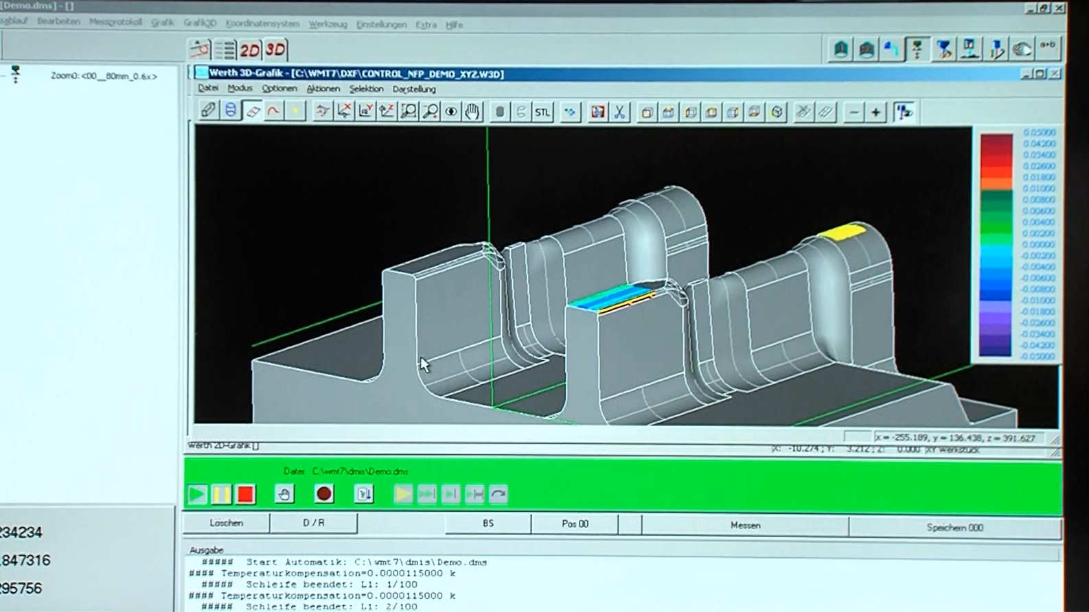Click the plus zoom-in toolbar button

tap(875, 112)
